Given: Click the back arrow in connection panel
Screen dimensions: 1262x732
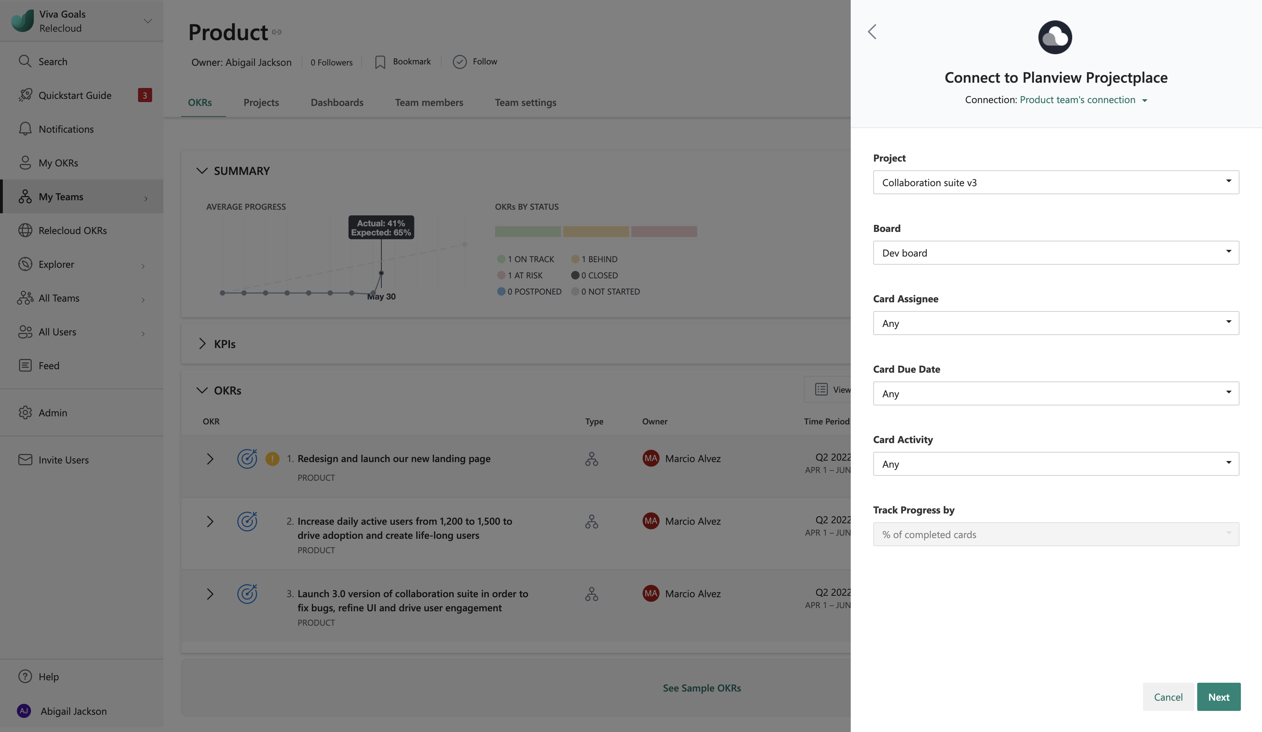Looking at the screenshot, I should click(872, 32).
